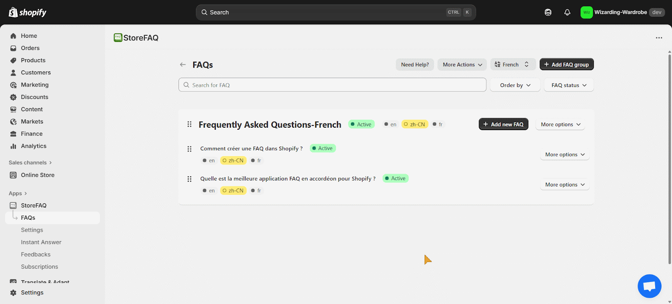Click the chat bubble in bottom corner
The image size is (672, 304).
(x=649, y=286)
